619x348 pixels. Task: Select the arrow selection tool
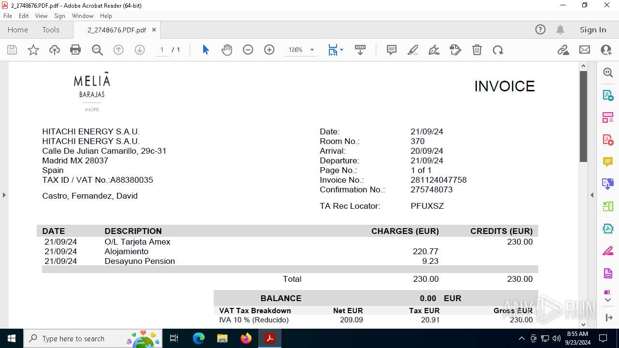tap(206, 50)
